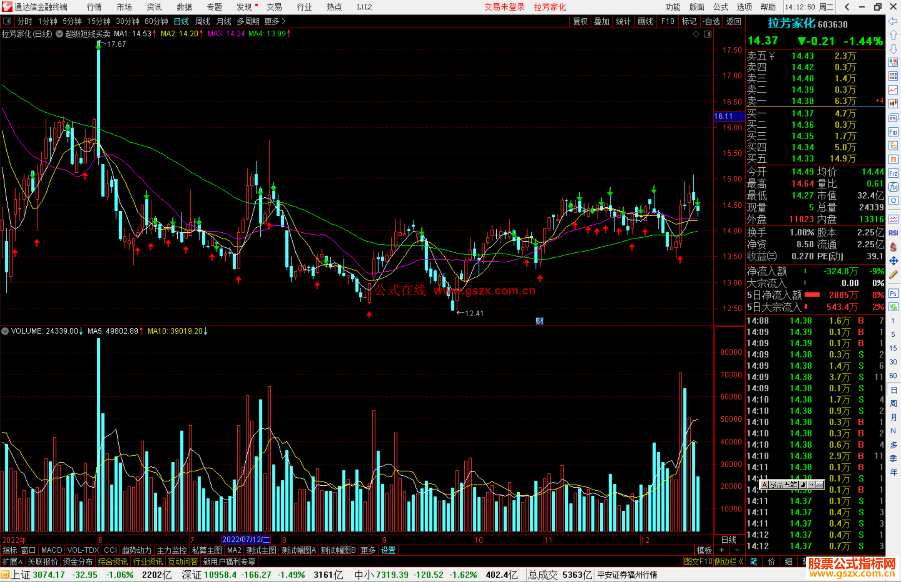Image resolution: width=901 pixels, height=582 pixels.
Task: Click the candlestick chart sidebar icon
Action: [893, 103]
